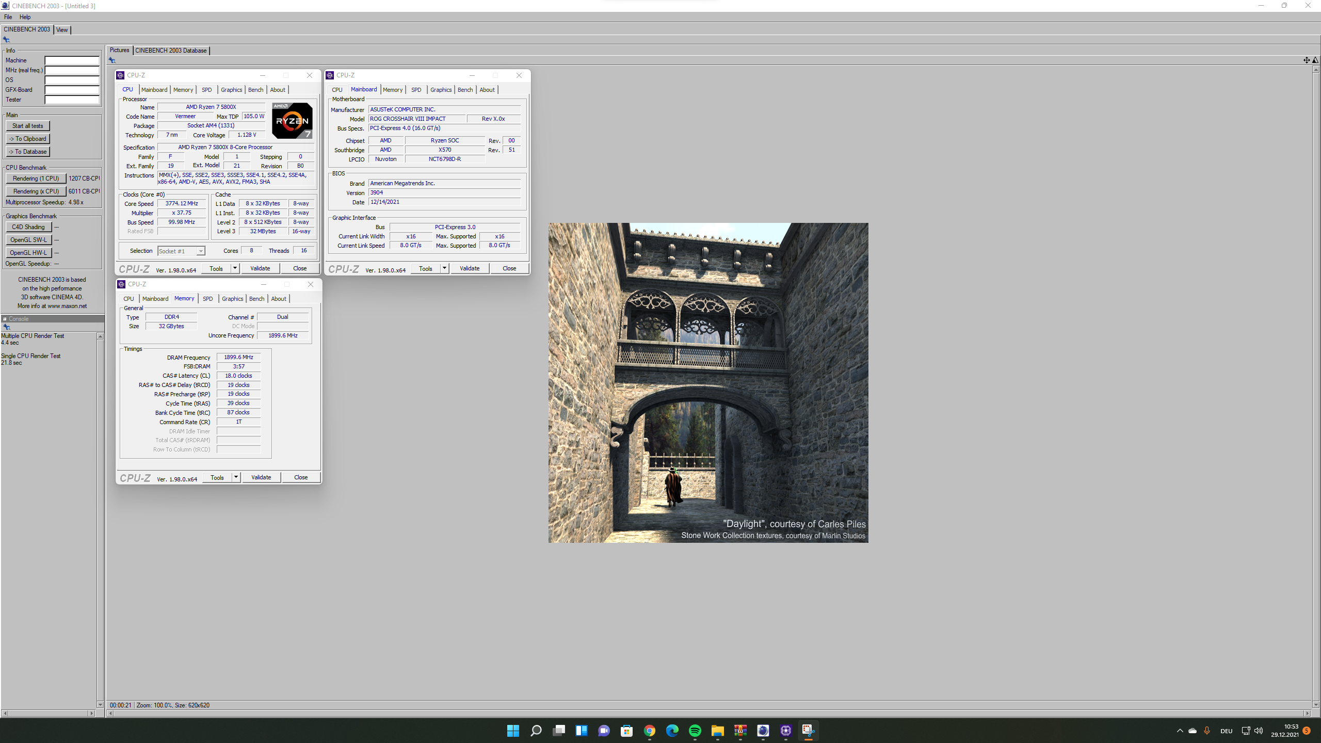Open Microsoft Edge from the taskbar
1321x743 pixels.
pos(672,731)
